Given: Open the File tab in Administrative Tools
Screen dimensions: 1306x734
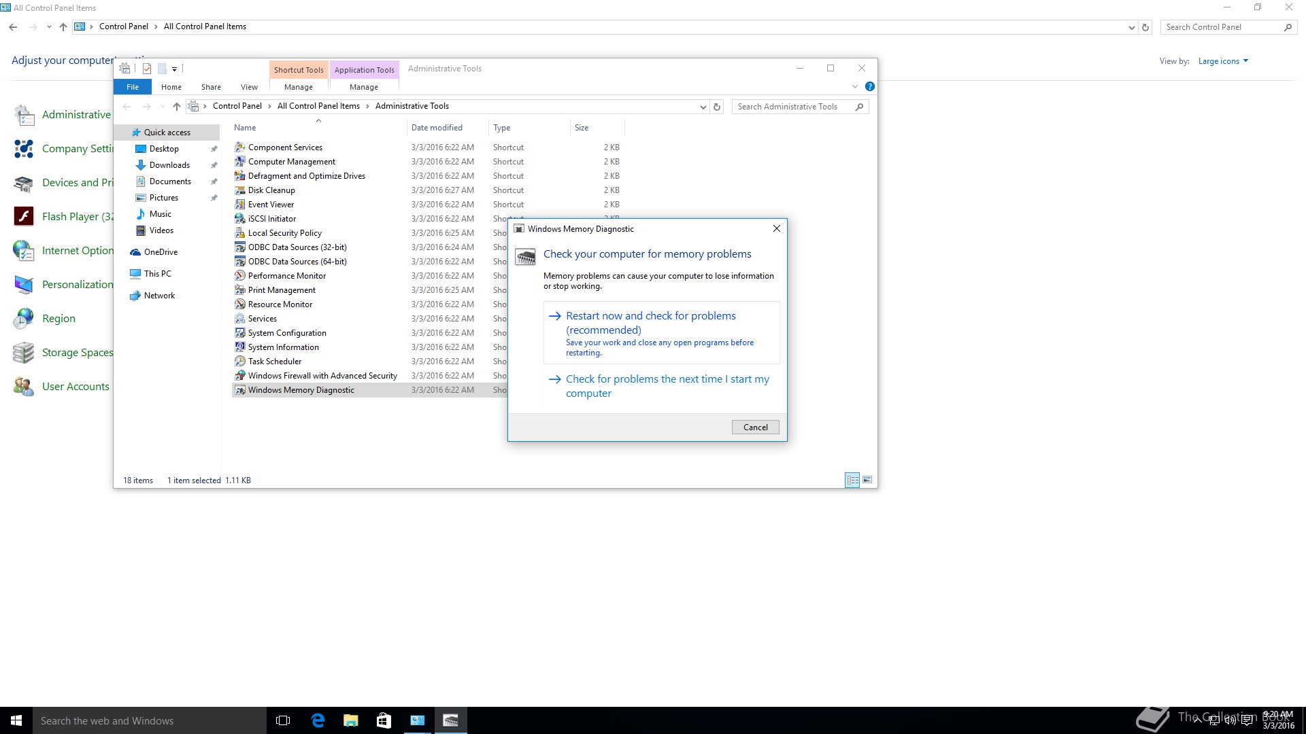Looking at the screenshot, I should 133,87.
